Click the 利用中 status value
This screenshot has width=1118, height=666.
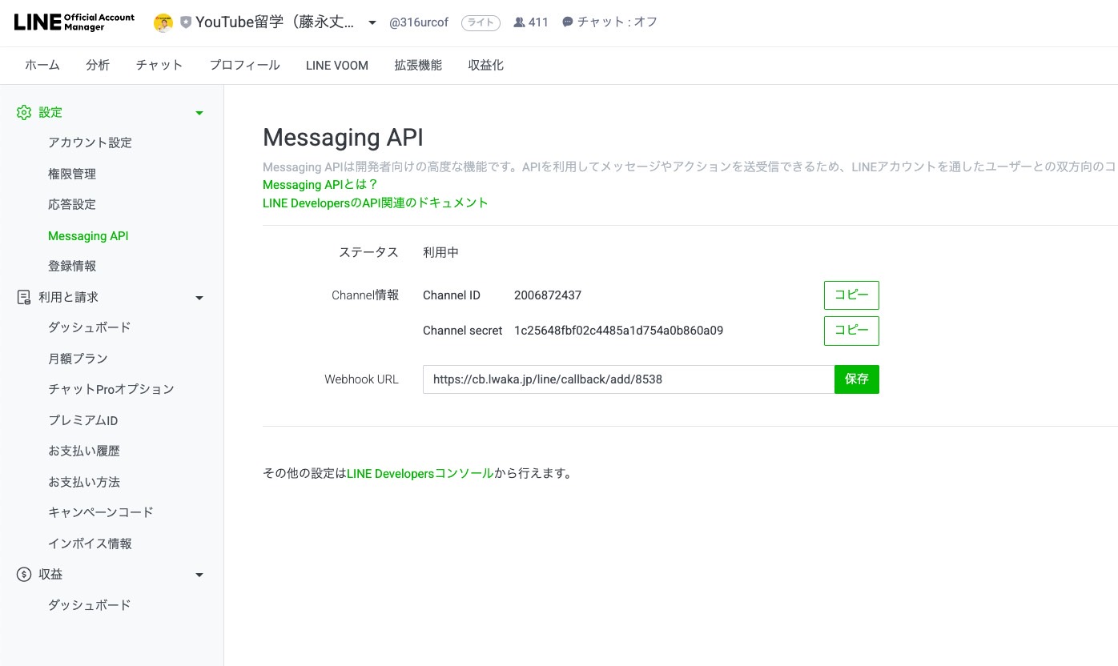[440, 252]
